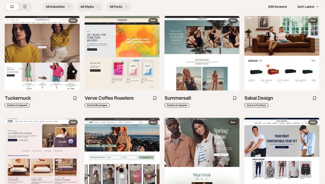Bookmark the Tuckernuck screen
Image resolution: width=325 pixels, height=184 pixels.
[75, 98]
